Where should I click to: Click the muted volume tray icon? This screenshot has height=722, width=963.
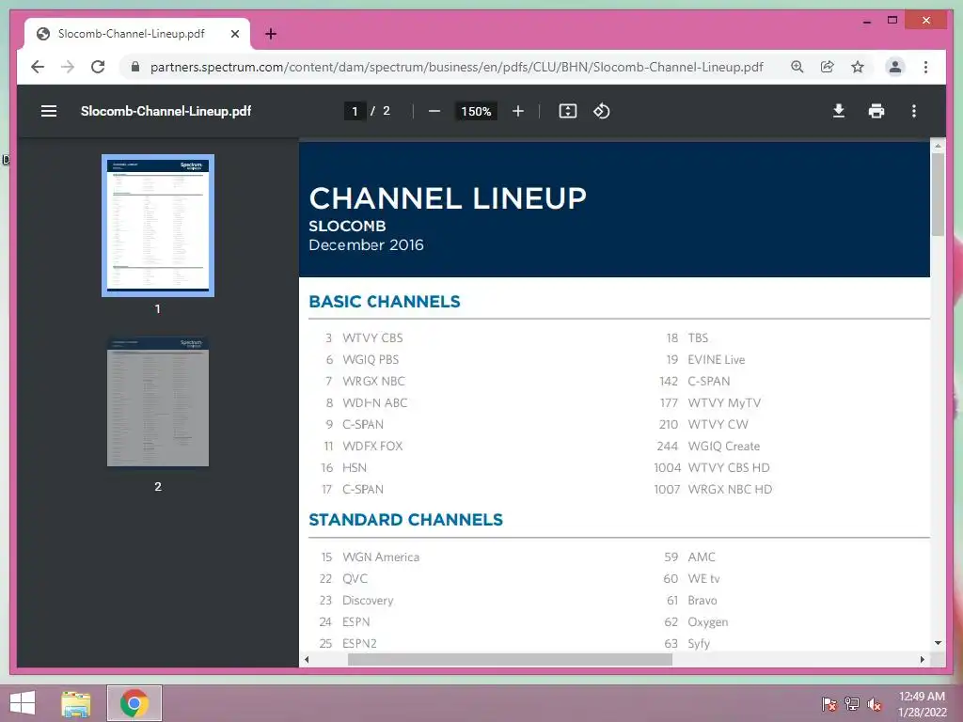coord(875,703)
